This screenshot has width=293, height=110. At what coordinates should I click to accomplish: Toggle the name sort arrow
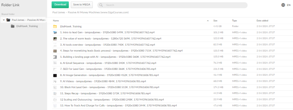208,21
